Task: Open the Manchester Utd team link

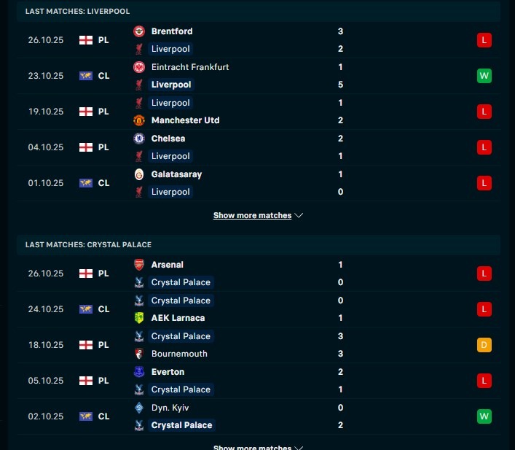Action: (x=185, y=120)
